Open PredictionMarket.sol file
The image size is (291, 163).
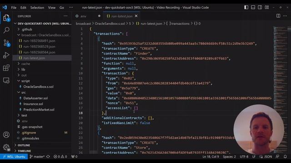click(43, 110)
